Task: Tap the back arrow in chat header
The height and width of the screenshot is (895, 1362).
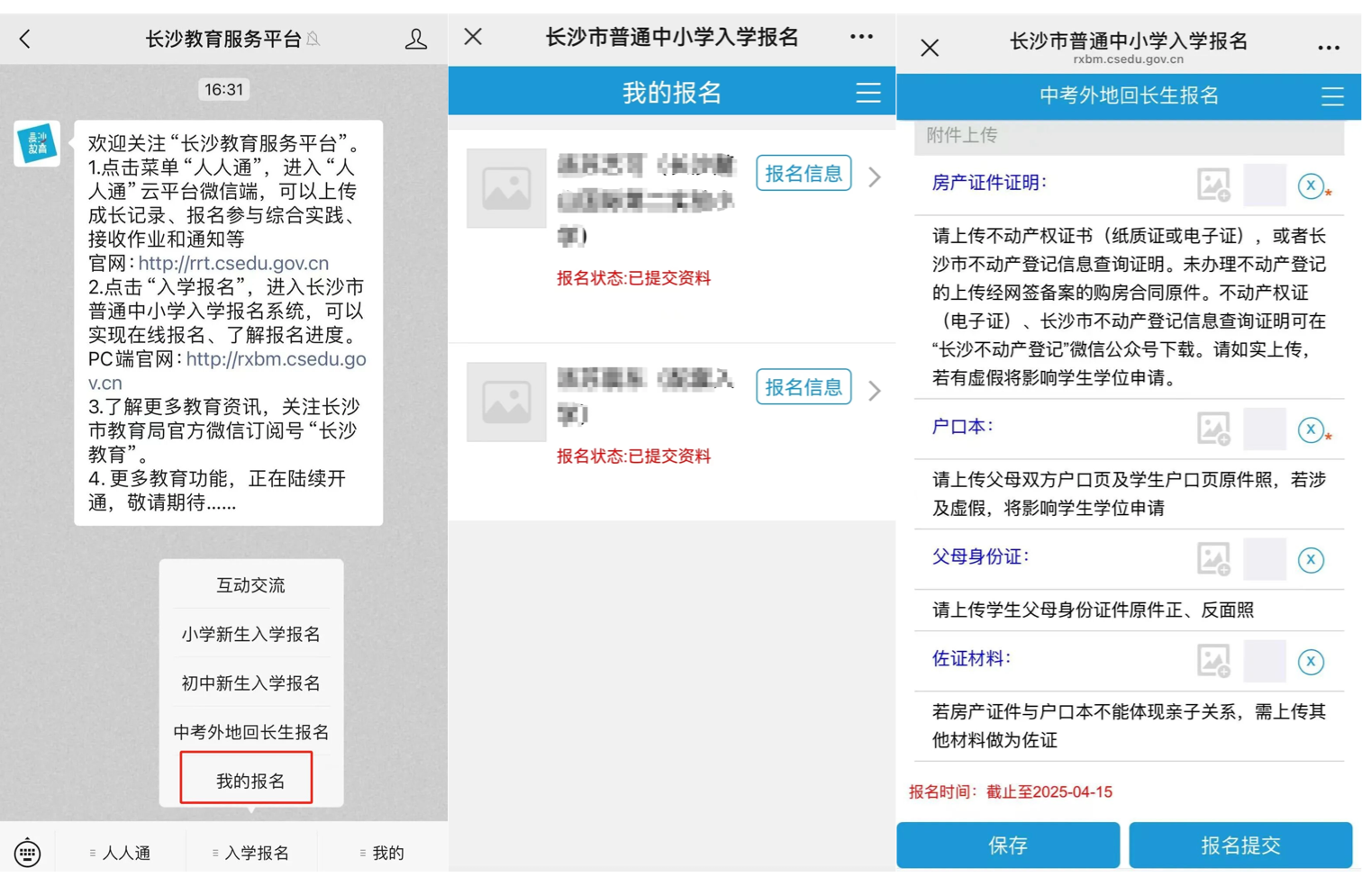Action: (x=25, y=39)
